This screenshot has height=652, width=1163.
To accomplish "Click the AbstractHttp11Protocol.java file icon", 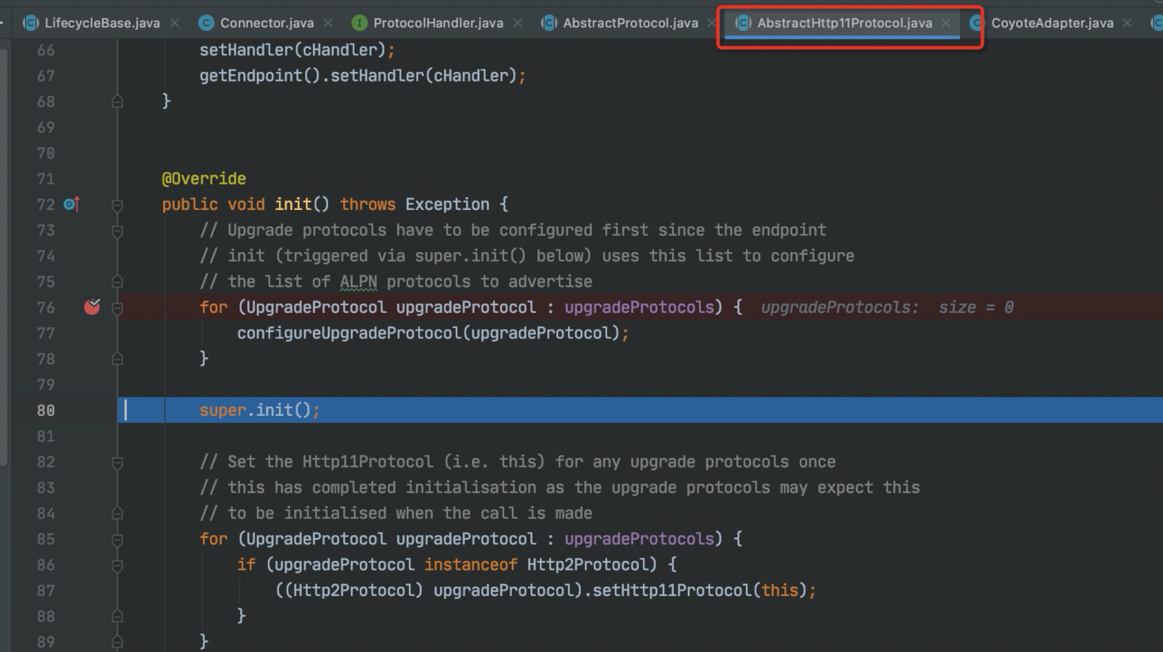I will coord(743,23).
